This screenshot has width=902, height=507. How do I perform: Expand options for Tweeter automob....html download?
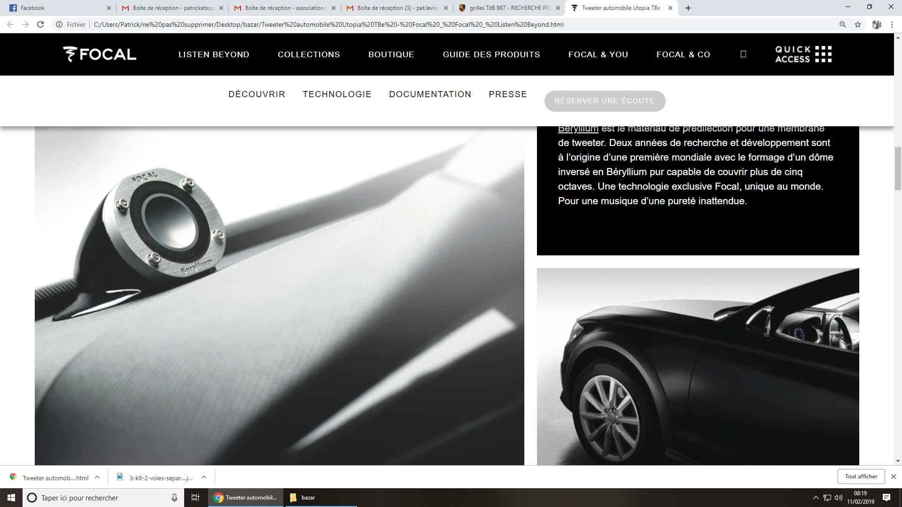pyautogui.click(x=97, y=477)
